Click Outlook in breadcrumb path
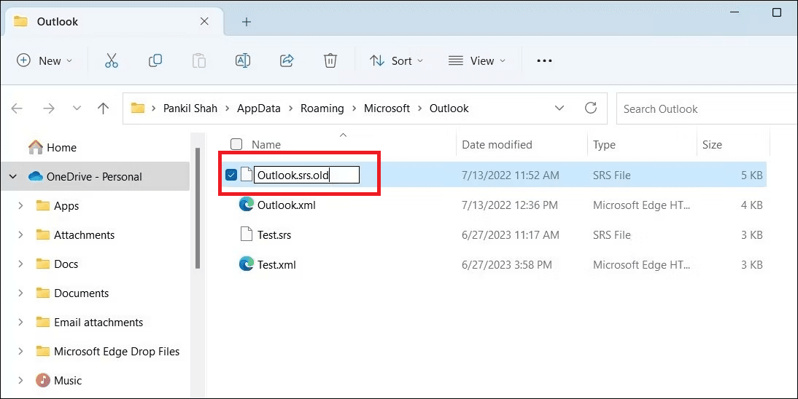 pyautogui.click(x=449, y=108)
